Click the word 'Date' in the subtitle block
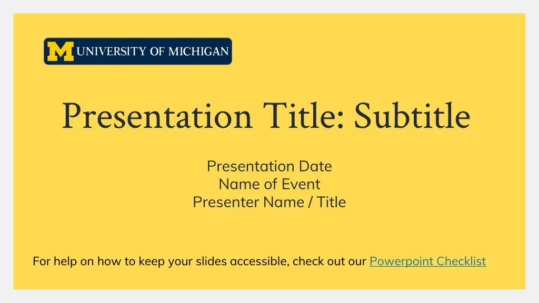 coord(315,166)
